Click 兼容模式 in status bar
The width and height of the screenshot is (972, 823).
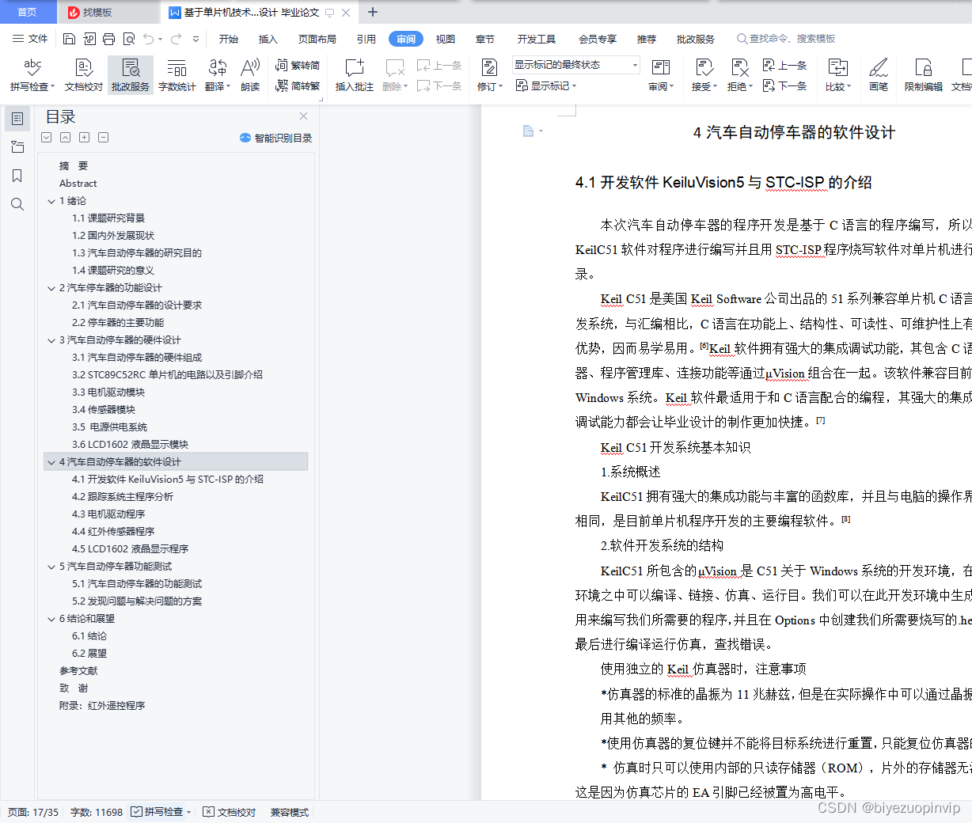coord(290,812)
